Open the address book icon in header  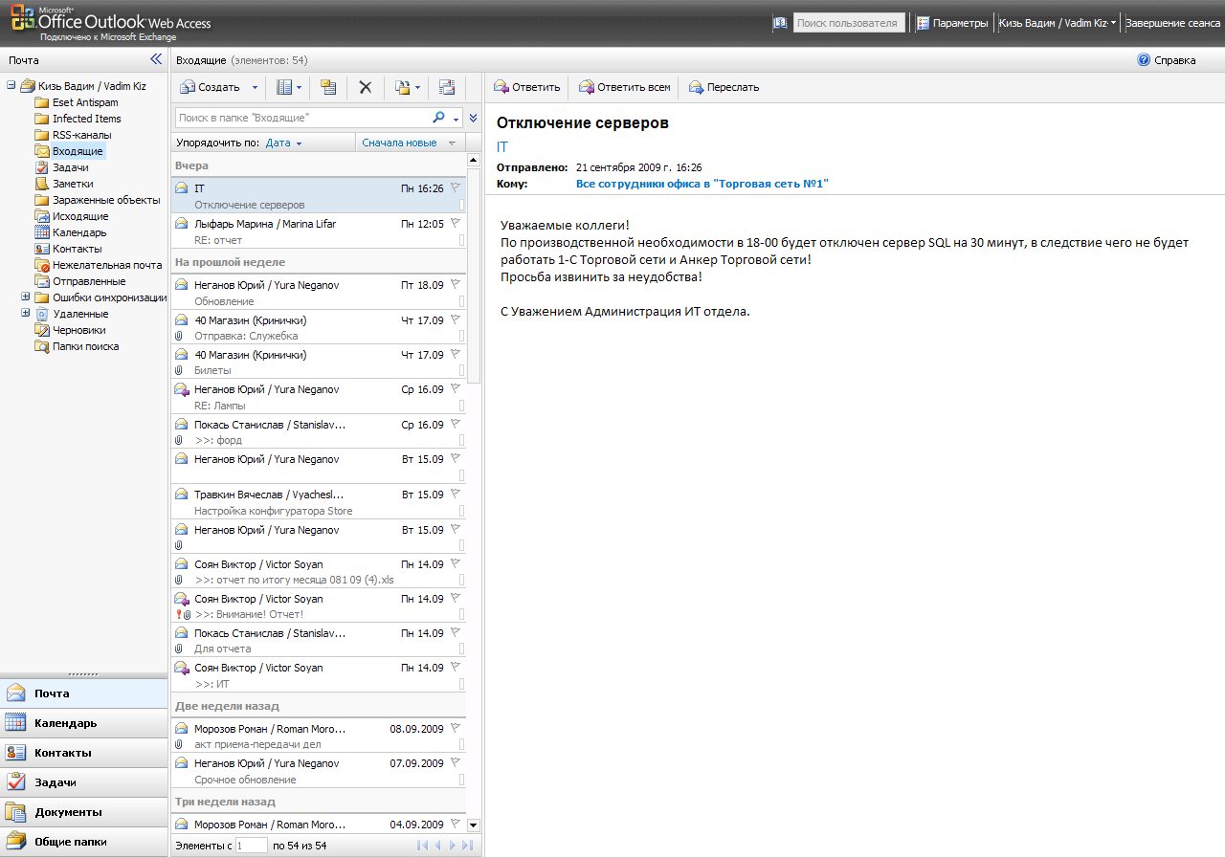coord(780,22)
